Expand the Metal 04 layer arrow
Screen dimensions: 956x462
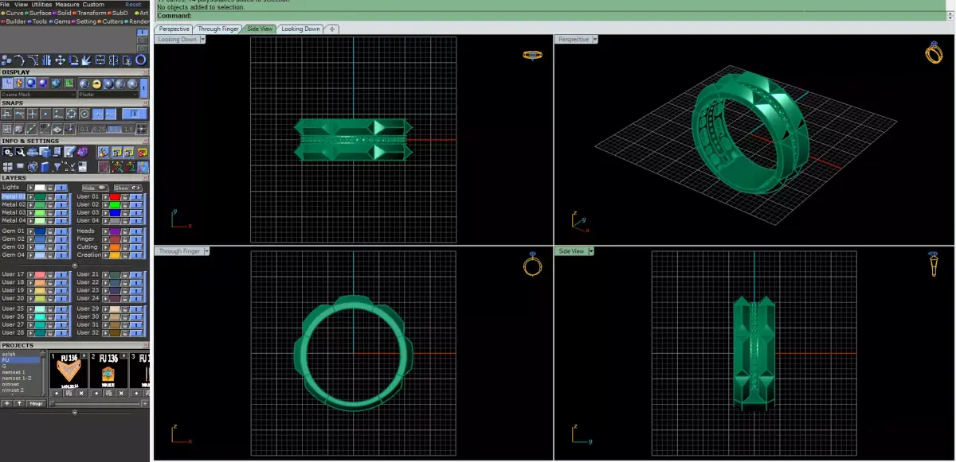30,221
